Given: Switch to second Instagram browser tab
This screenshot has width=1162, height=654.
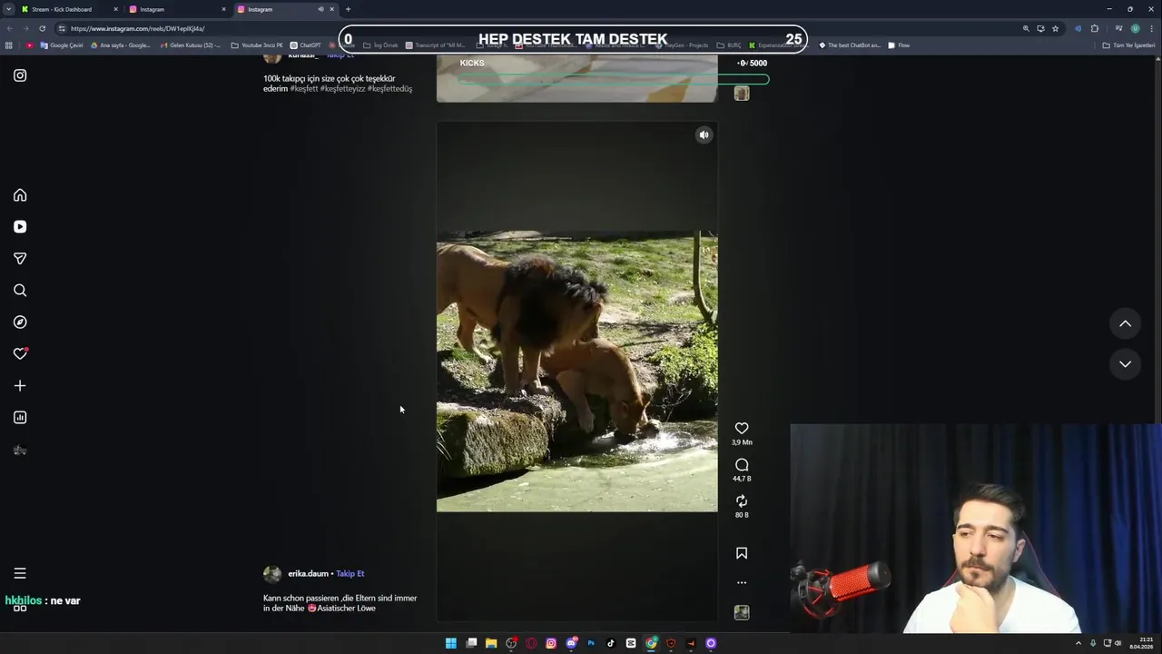Looking at the screenshot, I should coord(177,9).
